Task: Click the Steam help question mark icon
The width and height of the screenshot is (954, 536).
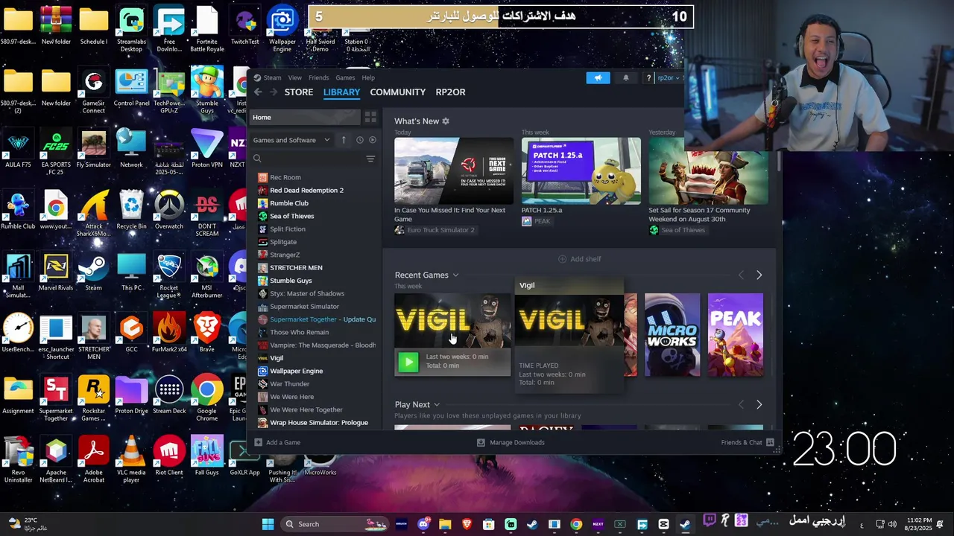Action: [x=649, y=77]
